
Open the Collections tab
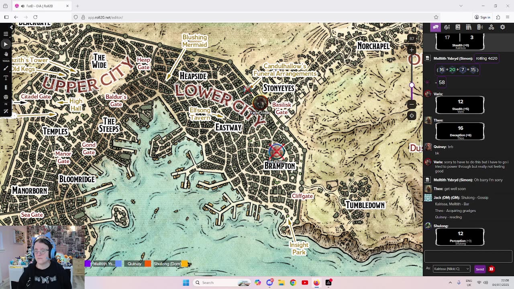[x=491, y=27]
